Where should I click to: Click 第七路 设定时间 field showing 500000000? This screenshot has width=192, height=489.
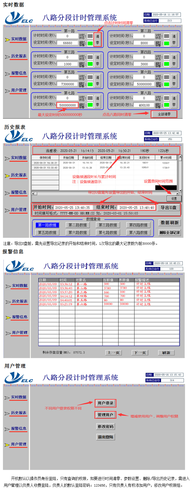coord(67,105)
